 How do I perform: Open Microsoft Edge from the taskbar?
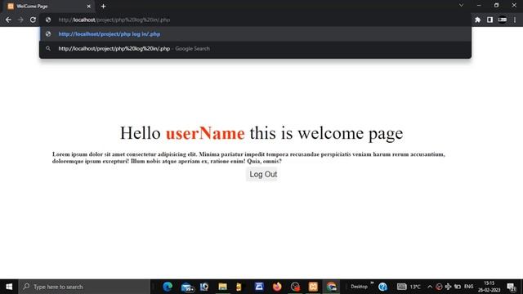[168, 287]
